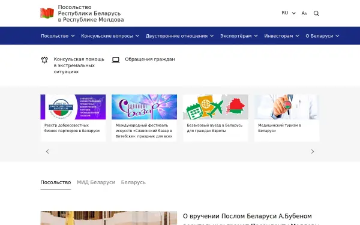360x225 pixels.
Task: Expand the Экспортёрам menu
Action: (239, 36)
